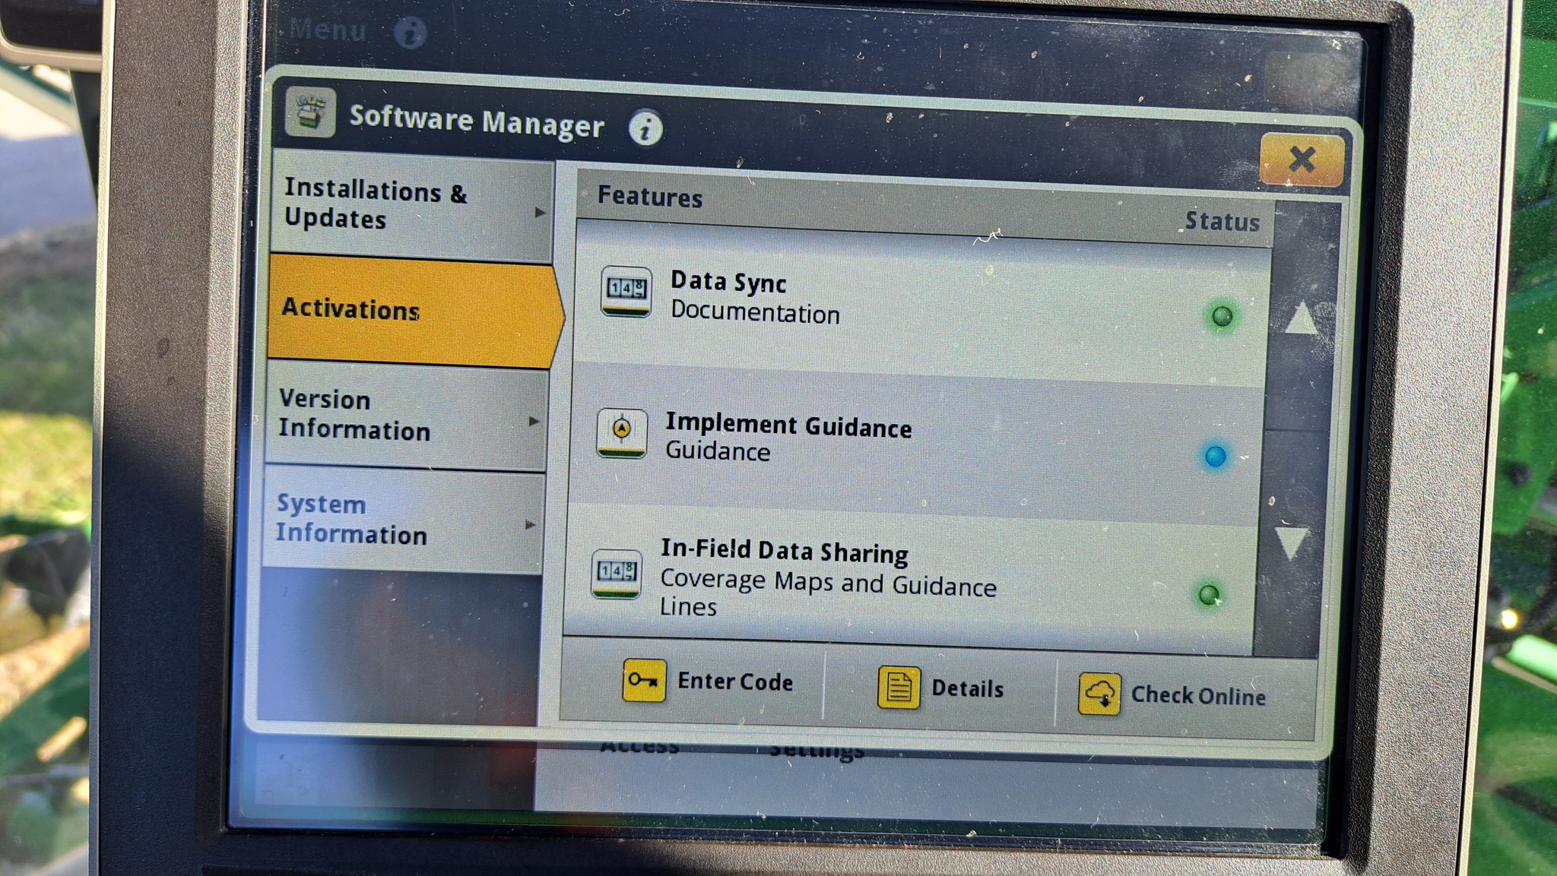
Task: Click Data Sync green status indicator
Action: click(1222, 316)
